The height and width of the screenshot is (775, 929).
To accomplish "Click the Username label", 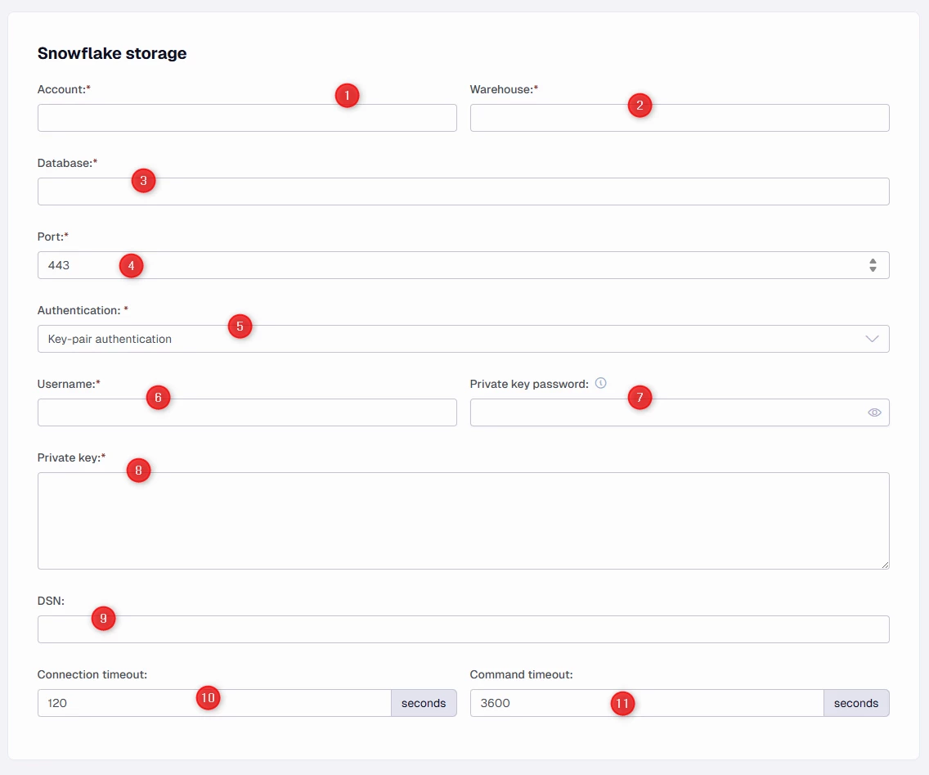I will pos(69,384).
